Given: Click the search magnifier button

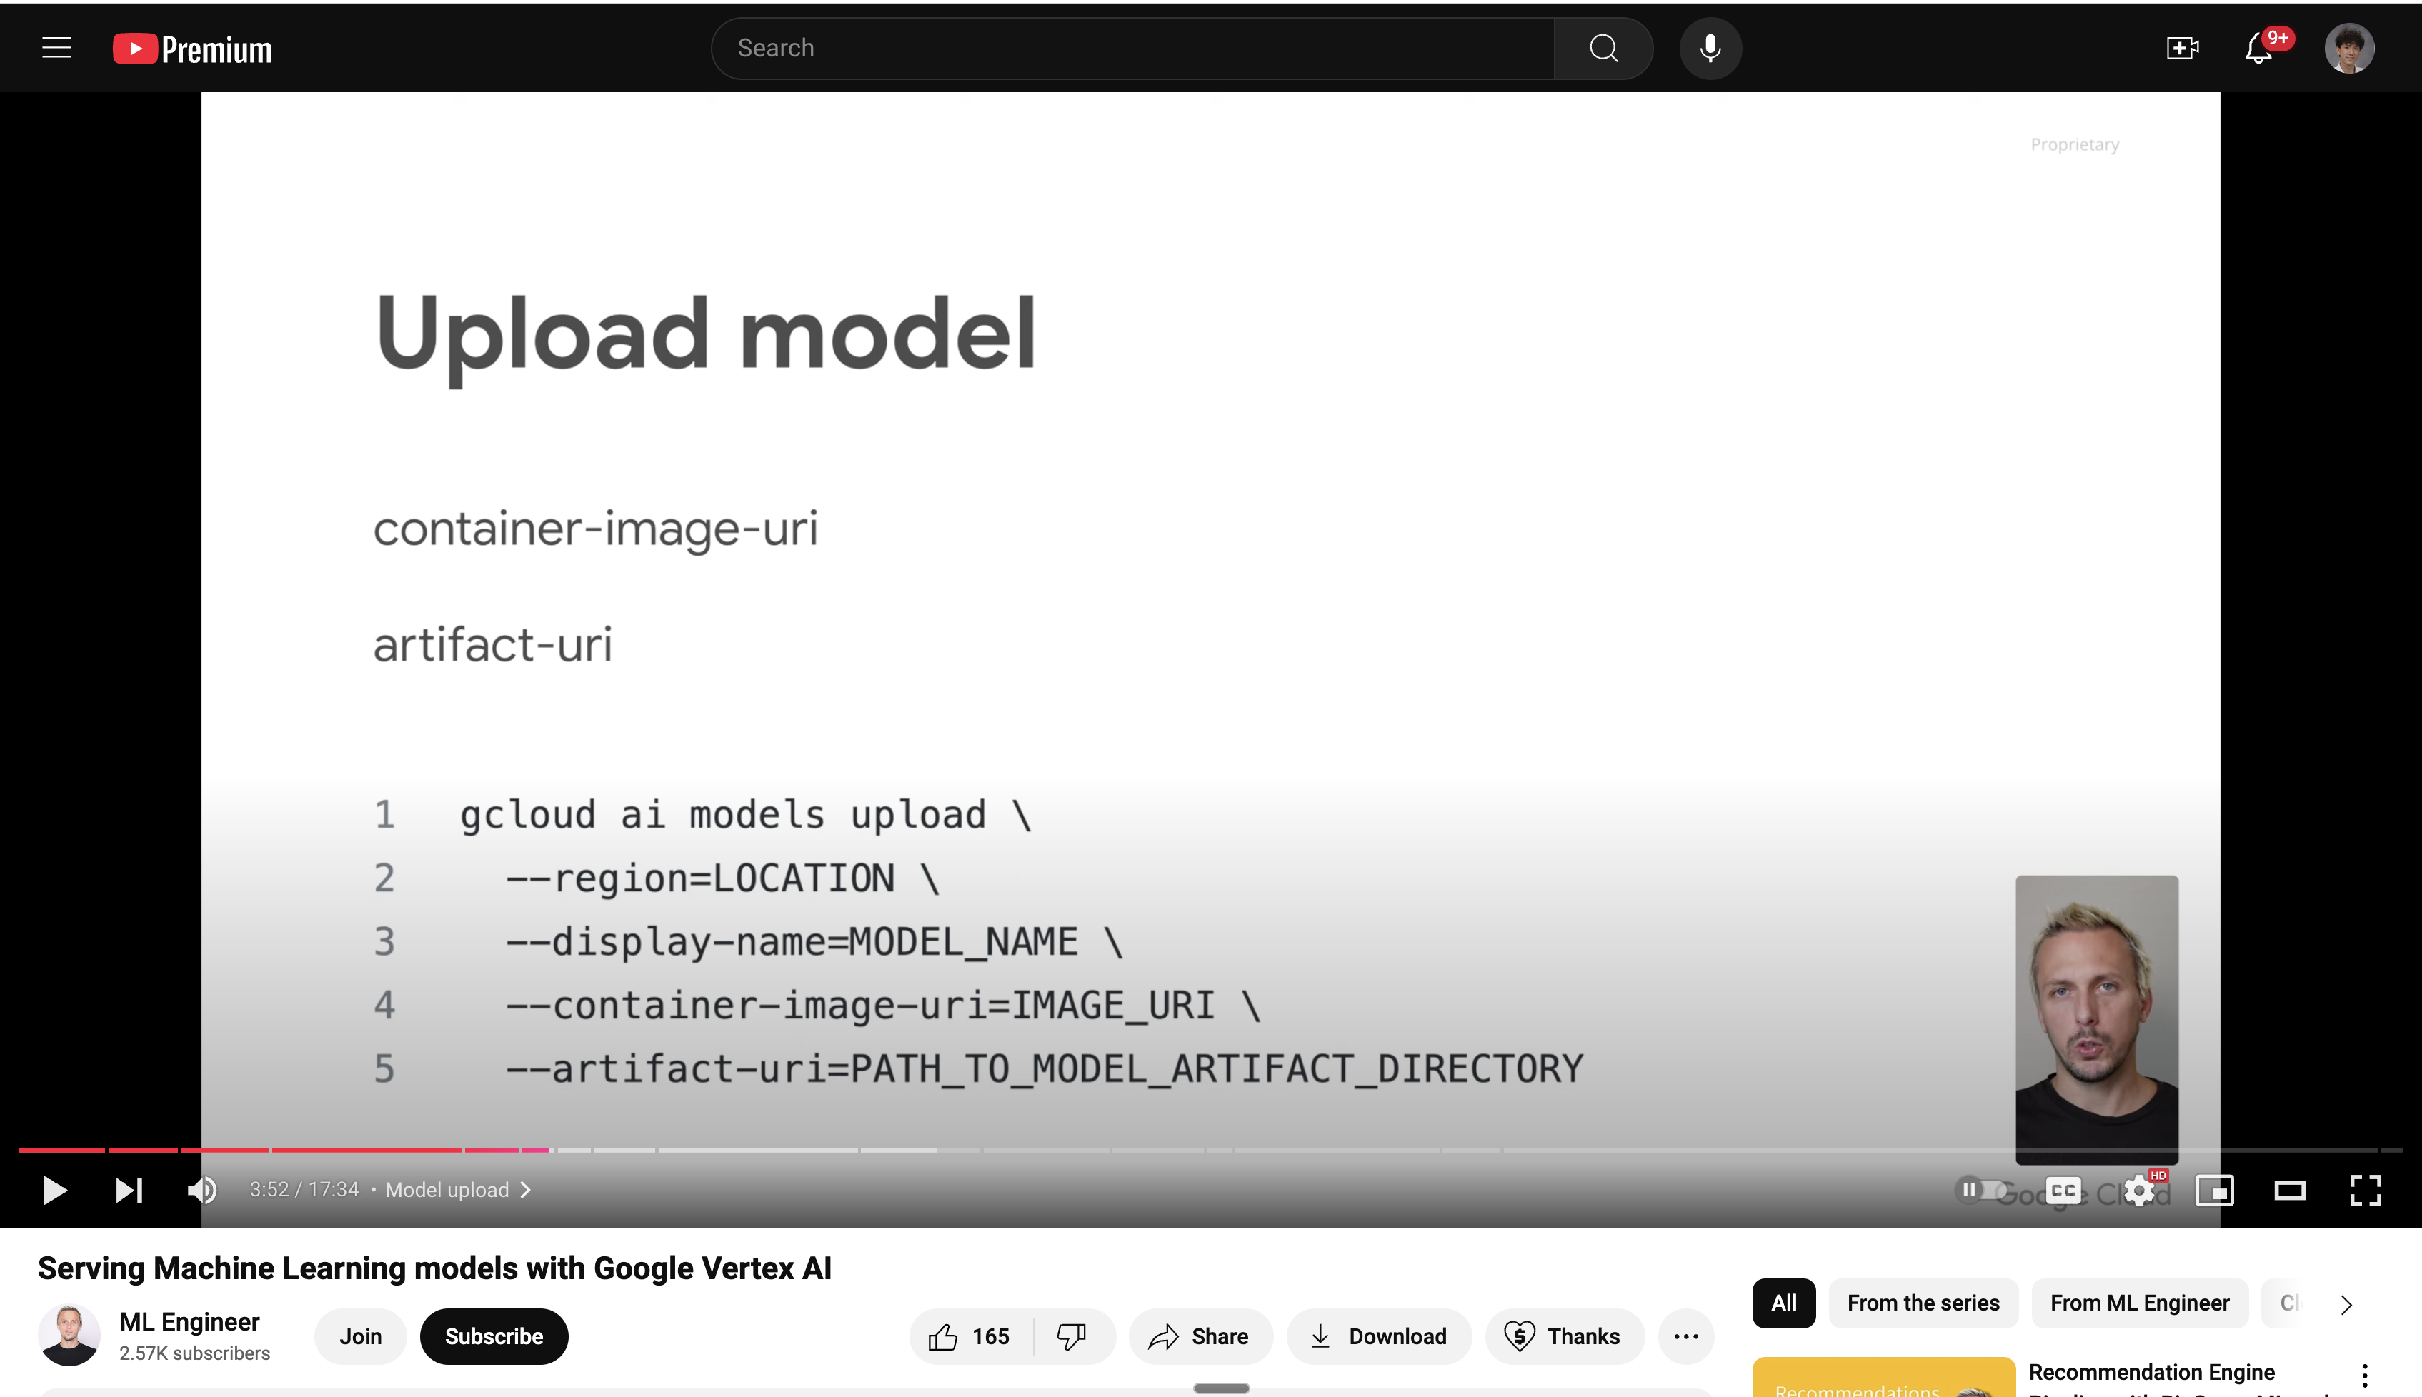Looking at the screenshot, I should click(1603, 48).
